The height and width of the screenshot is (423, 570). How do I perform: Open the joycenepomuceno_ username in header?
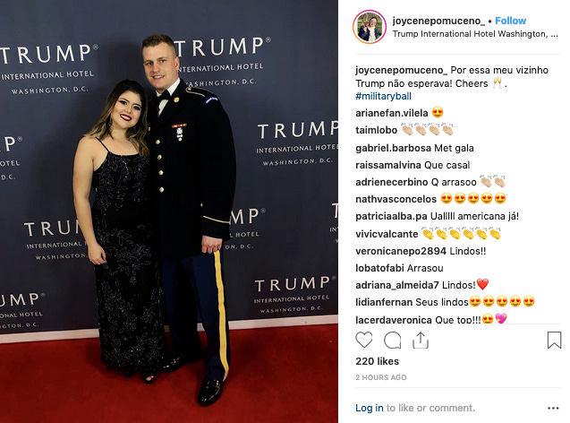coord(438,21)
